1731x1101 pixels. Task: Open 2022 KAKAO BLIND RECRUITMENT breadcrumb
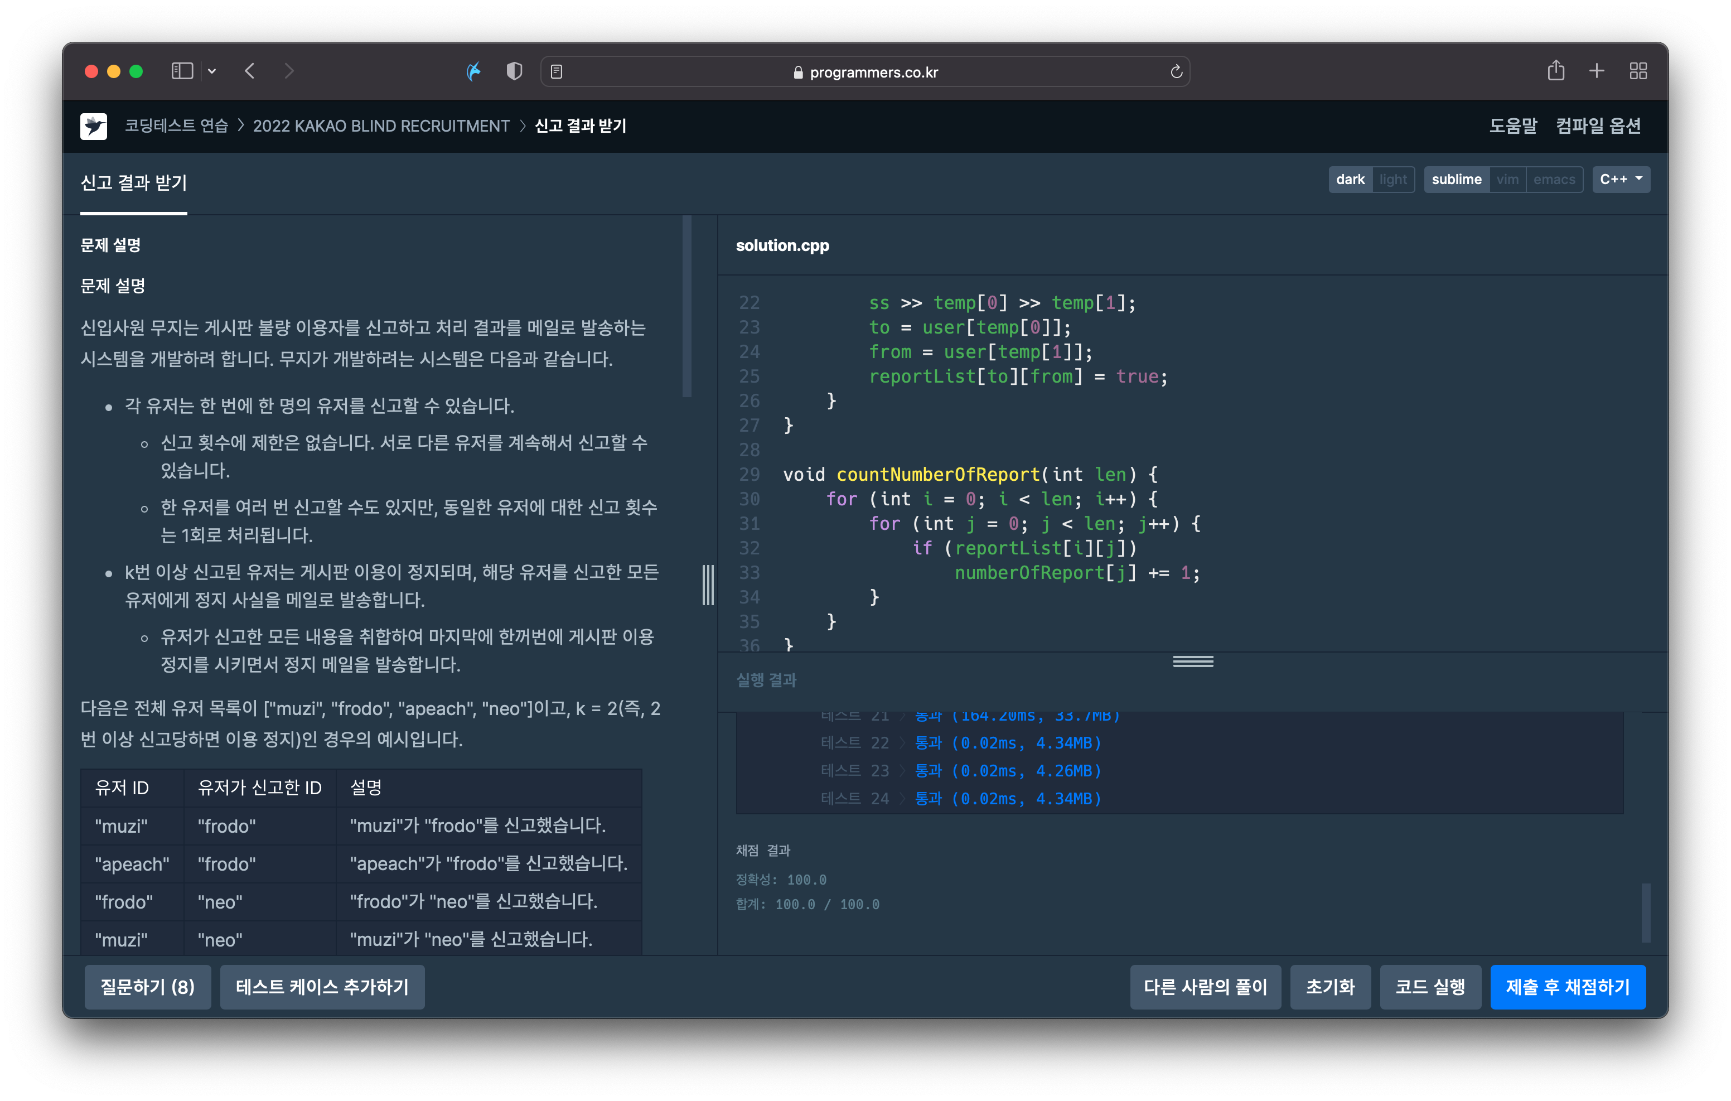[381, 126]
